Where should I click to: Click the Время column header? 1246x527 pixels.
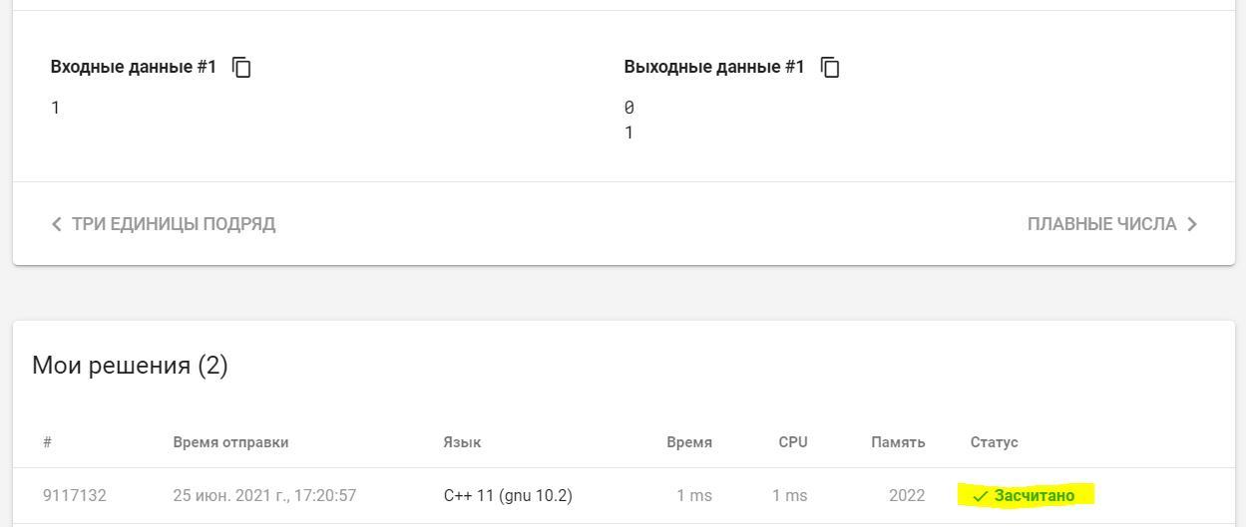pyautogui.click(x=689, y=442)
